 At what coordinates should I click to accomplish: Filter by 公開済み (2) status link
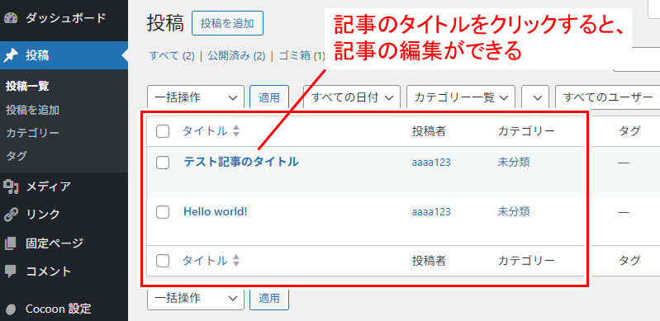click(x=236, y=55)
